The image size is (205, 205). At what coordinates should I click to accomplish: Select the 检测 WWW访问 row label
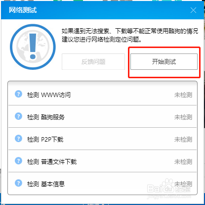[x=49, y=95]
